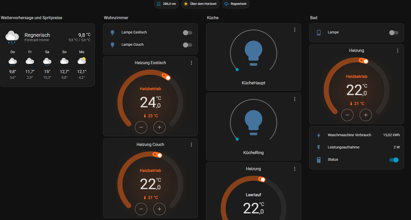The width and height of the screenshot is (411, 220).
Task: Click the Lampe Couch bulb icon
Action: [x=112, y=45]
